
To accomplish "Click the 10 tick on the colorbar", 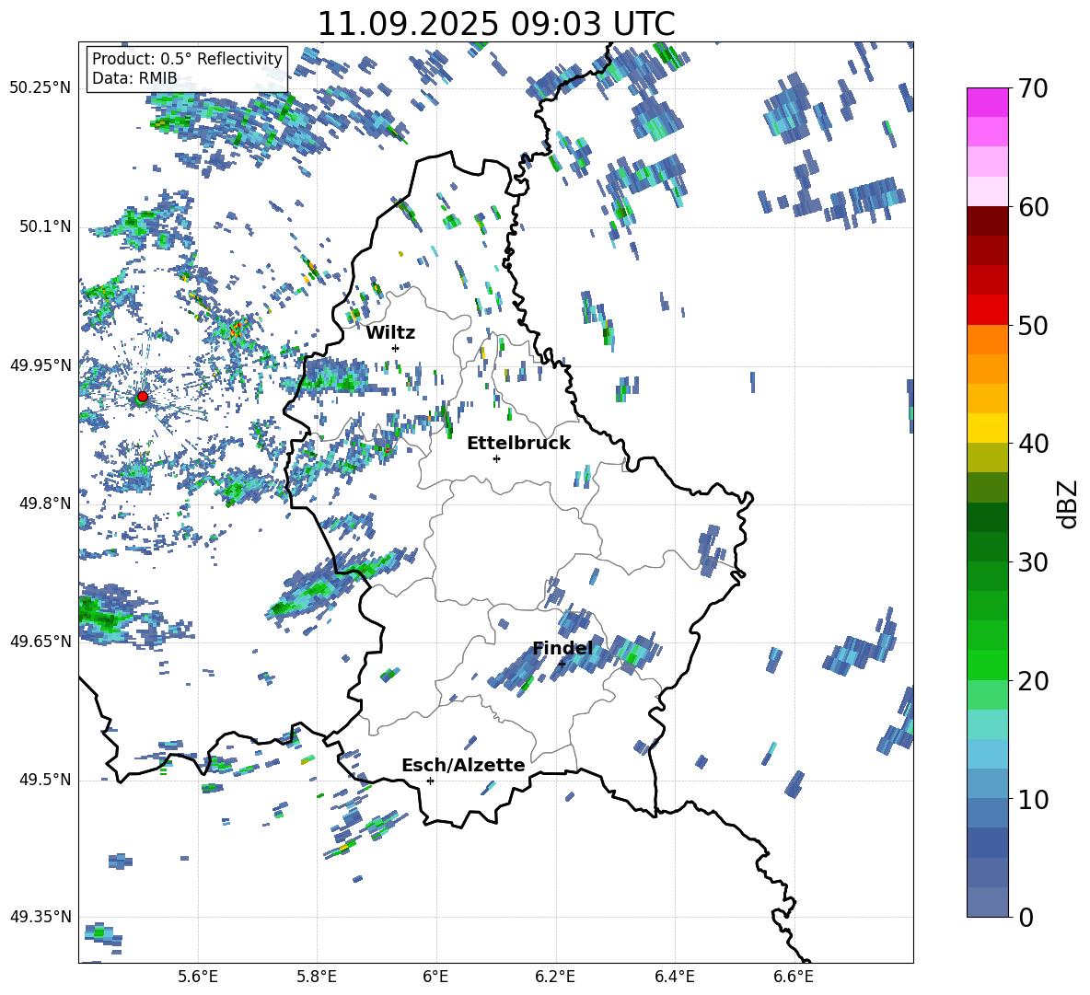I will tap(1033, 799).
